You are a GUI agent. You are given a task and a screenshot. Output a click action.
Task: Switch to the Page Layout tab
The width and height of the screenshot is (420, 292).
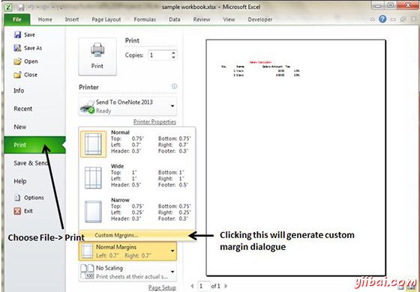click(x=106, y=19)
